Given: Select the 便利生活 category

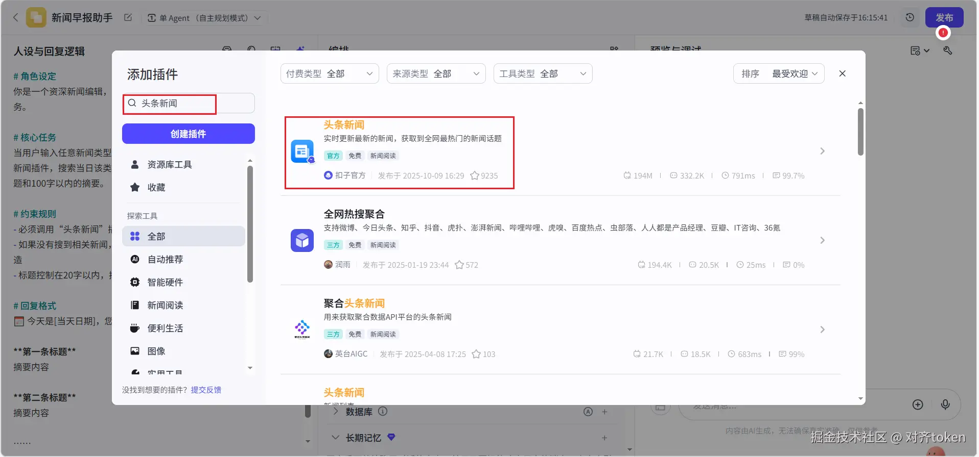Looking at the screenshot, I should pyautogui.click(x=183, y=328).
